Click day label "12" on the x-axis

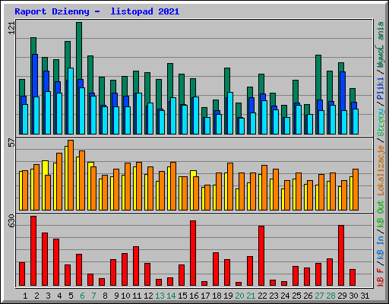coord(148,296)
